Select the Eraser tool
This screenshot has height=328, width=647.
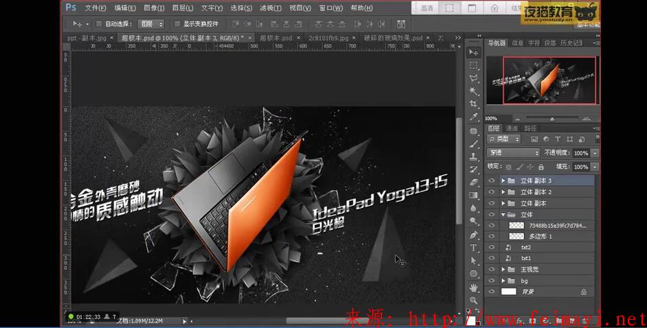(x=473, y=182)
